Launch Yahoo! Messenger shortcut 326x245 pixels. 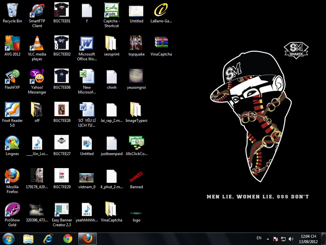pos(37,76)
